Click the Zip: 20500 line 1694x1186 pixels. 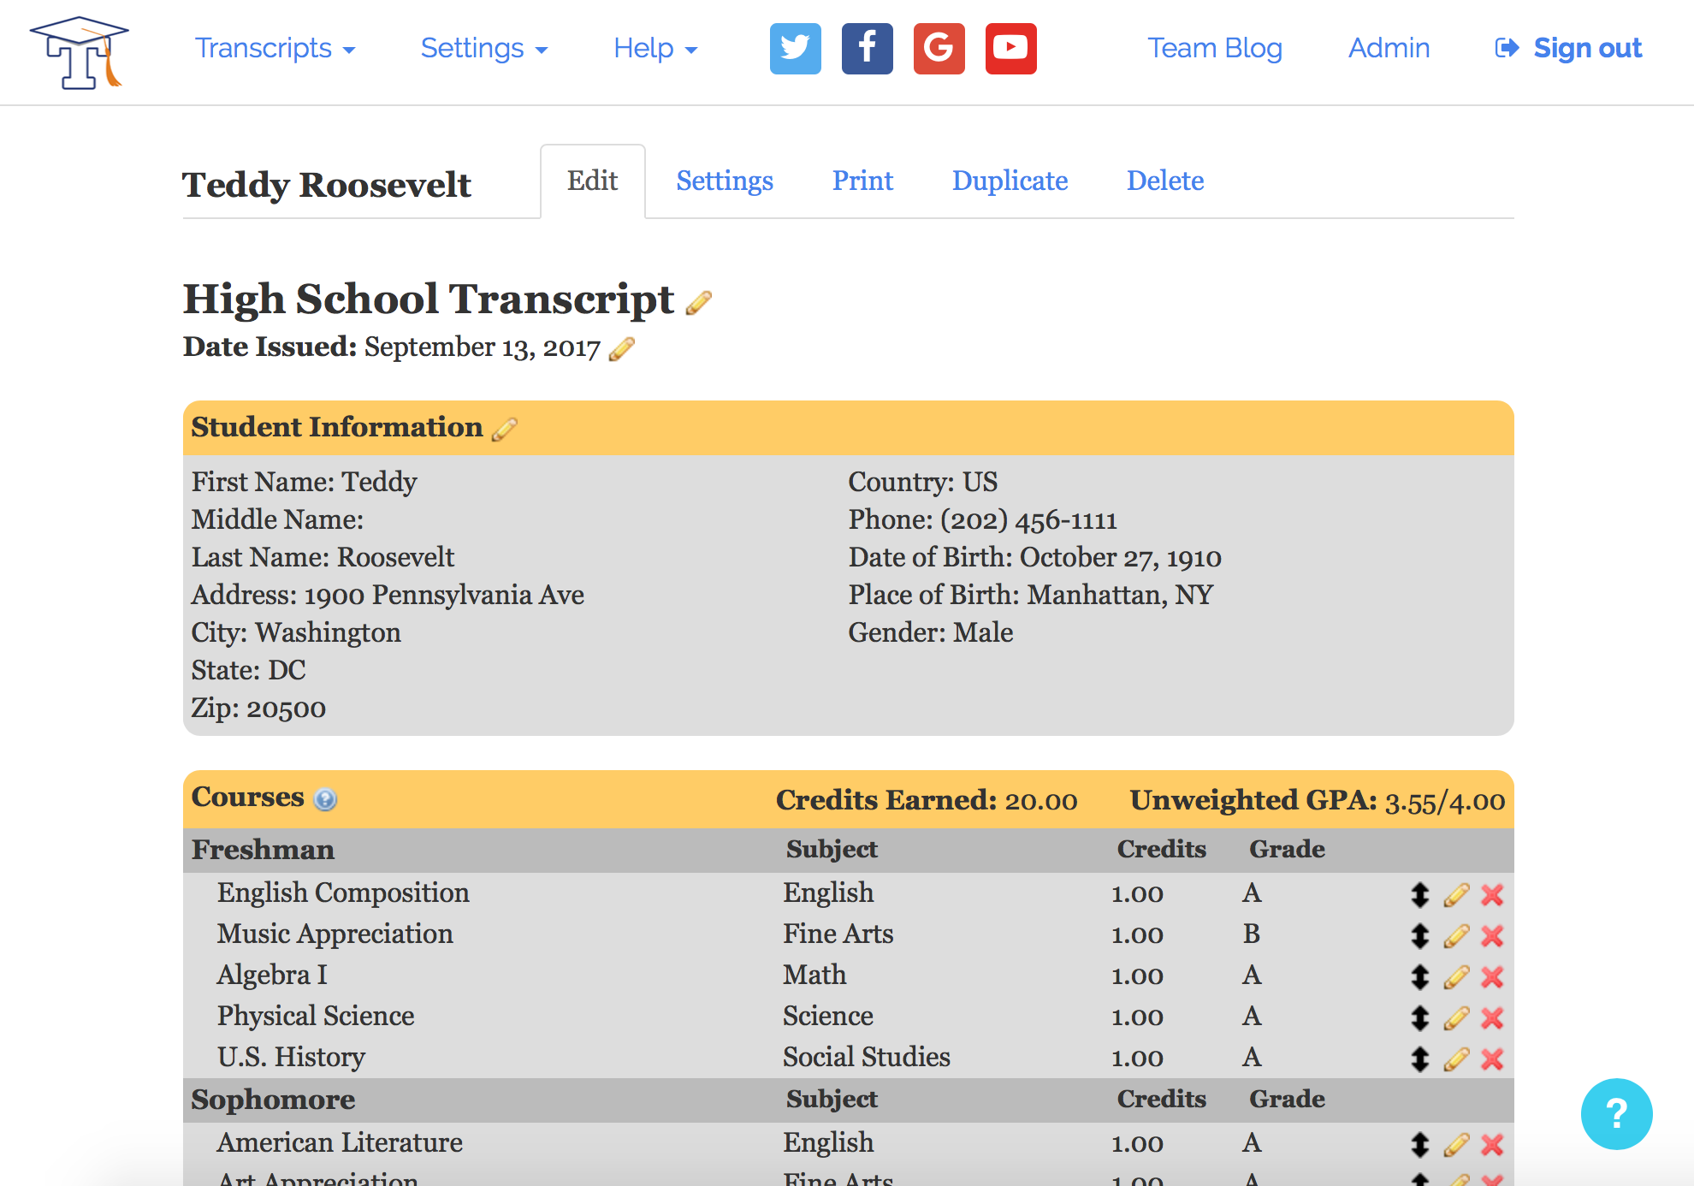coord(258,709)
